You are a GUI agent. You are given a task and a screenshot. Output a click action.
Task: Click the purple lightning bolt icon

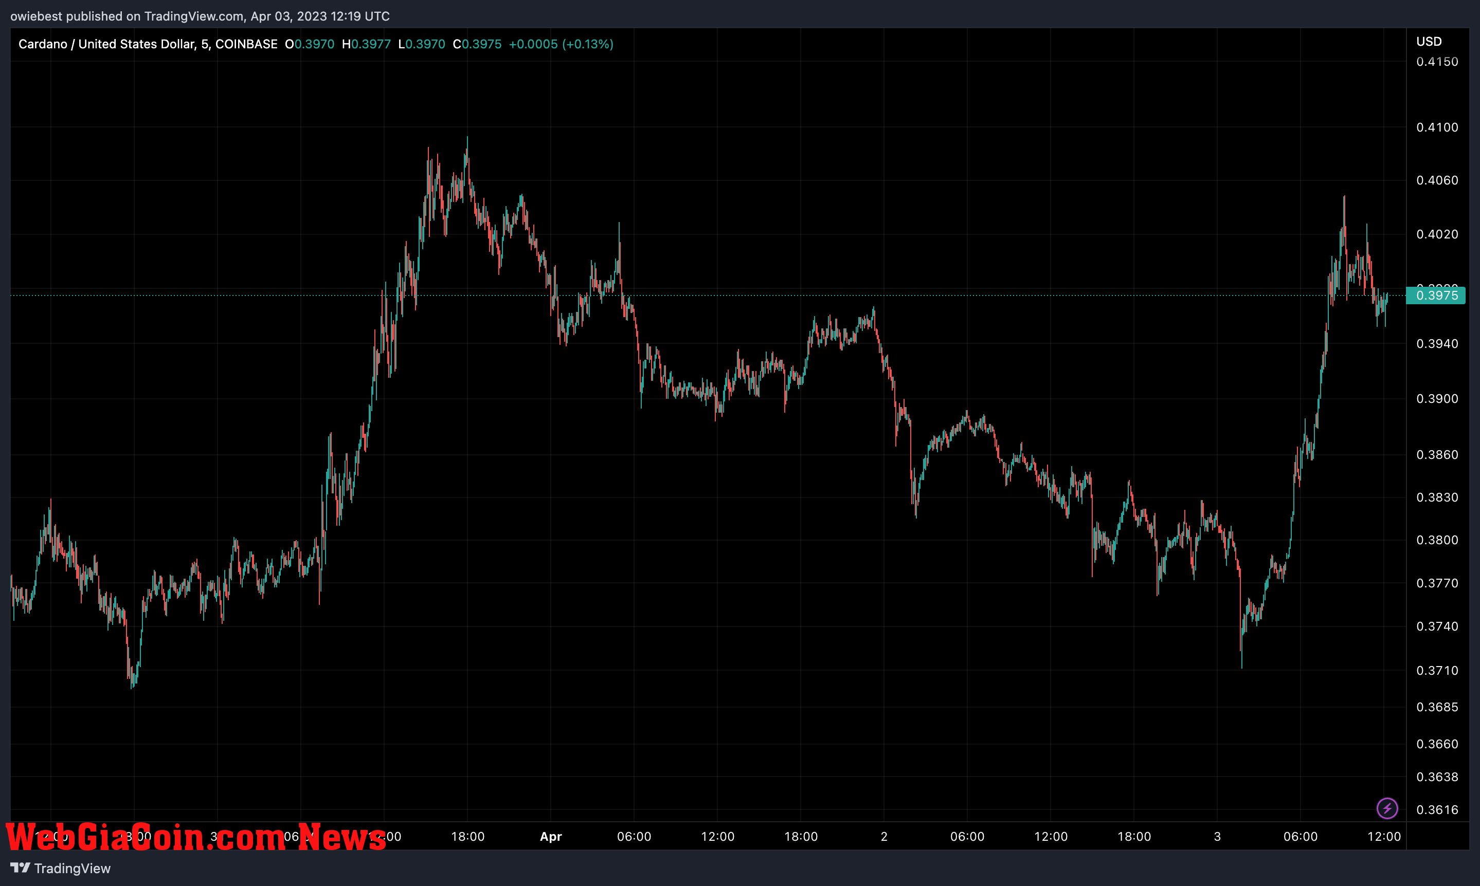pos(1387,808)
